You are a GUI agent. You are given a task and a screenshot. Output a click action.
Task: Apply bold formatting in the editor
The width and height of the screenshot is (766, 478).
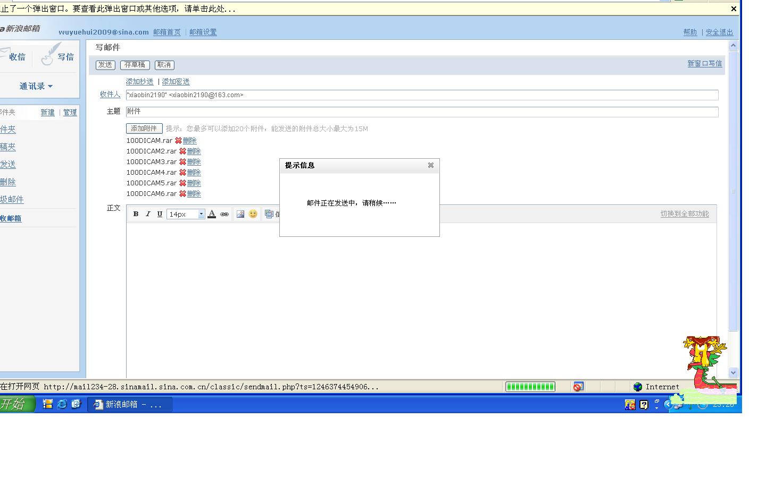tap(136, 214)
